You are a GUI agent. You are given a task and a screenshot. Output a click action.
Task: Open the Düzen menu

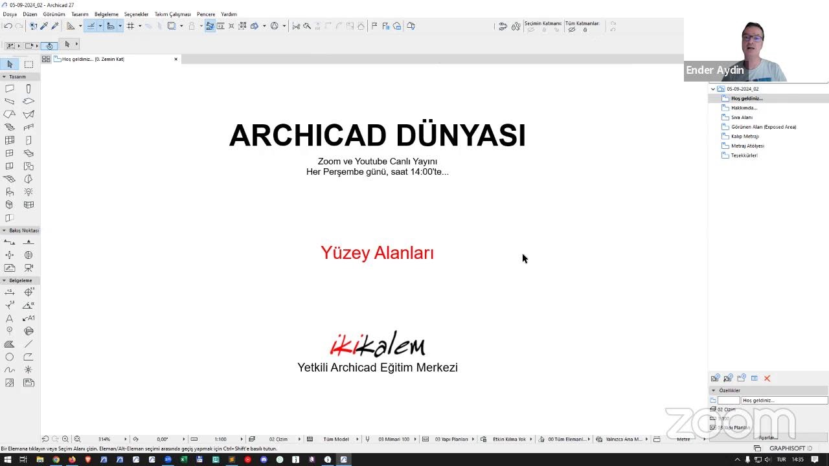[x=30, y=14]
